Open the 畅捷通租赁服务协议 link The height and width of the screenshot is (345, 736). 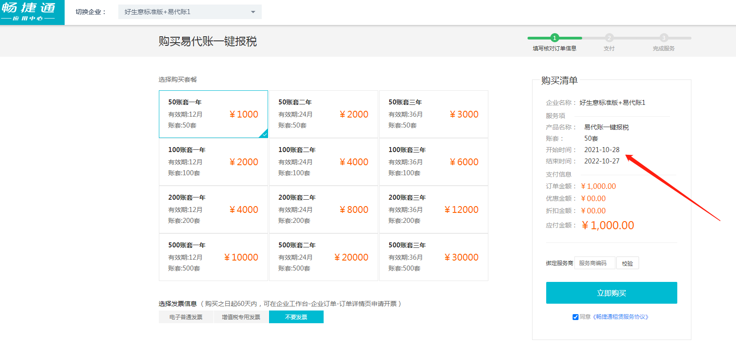620,317
